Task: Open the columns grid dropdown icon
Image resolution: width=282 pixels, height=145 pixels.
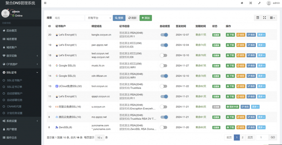Action: click(x=272, y=18)
